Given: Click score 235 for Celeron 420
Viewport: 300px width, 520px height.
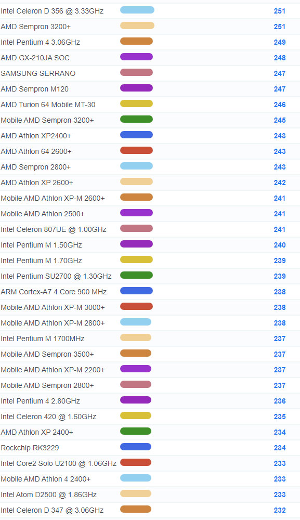Looking at the screenshot, I should pos(279,416).
